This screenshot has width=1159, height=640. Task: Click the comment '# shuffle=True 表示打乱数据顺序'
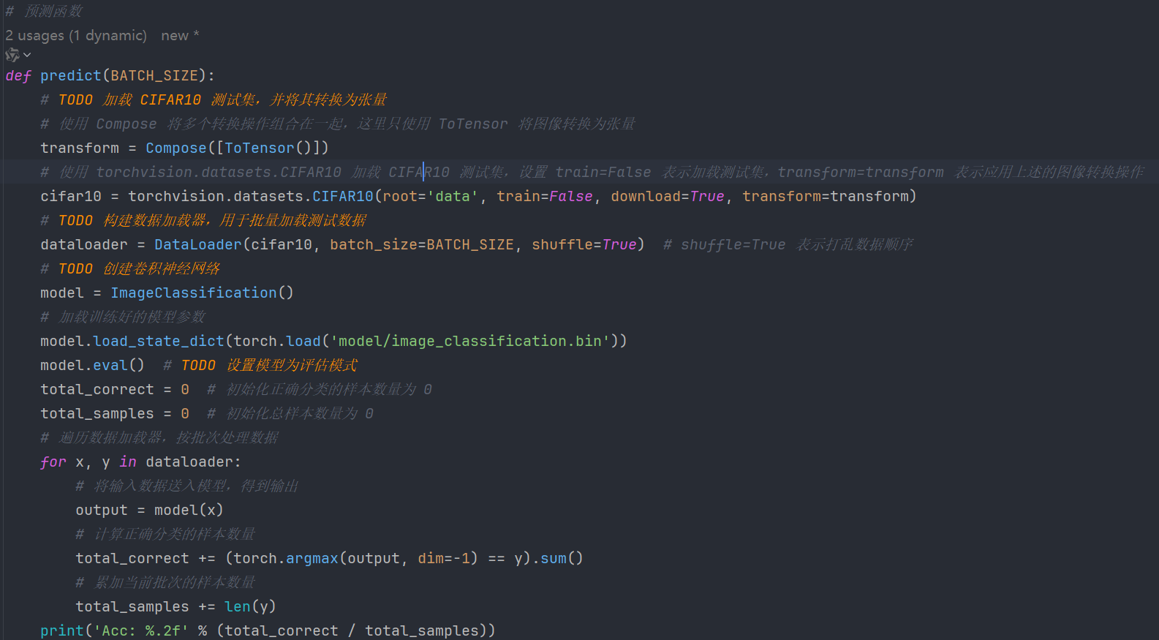point(788,244)
